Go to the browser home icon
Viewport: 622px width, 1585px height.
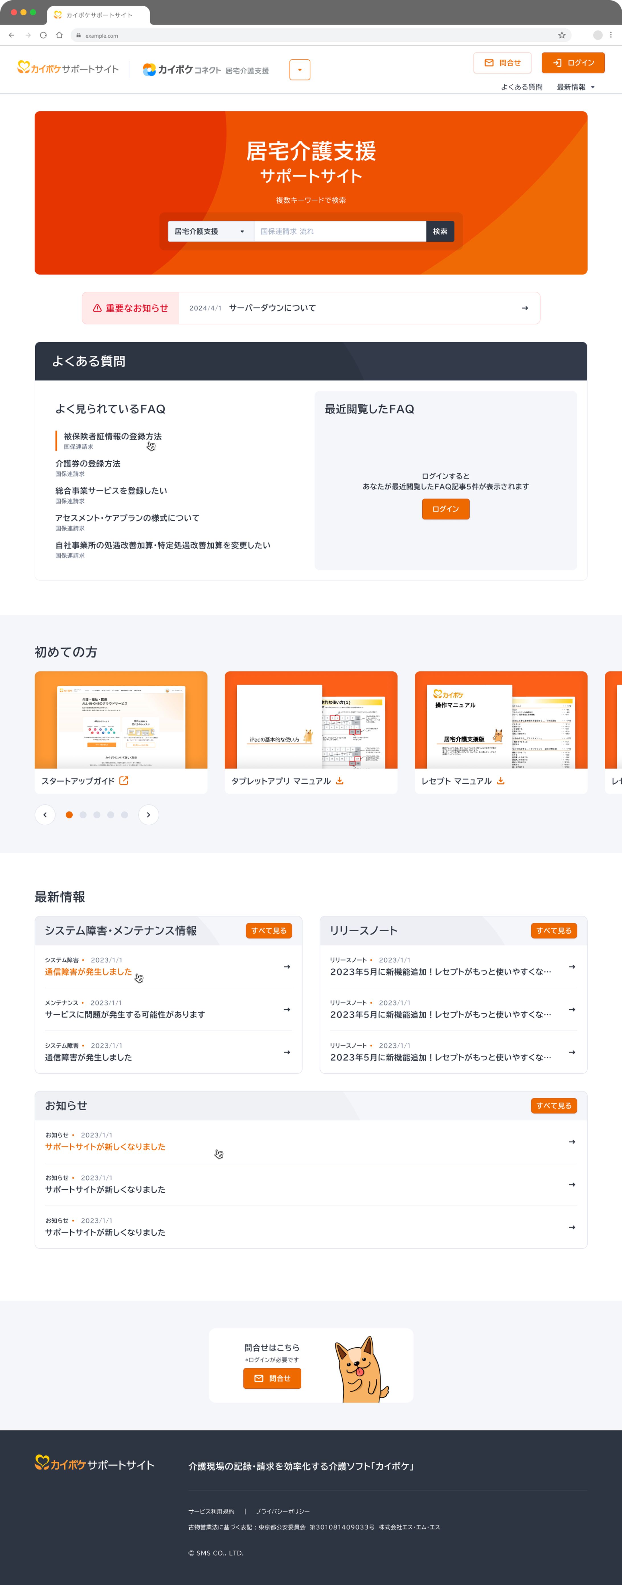pos(60,35)
